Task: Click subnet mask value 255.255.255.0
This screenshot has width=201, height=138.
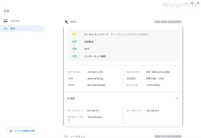Action: [95, 117]
